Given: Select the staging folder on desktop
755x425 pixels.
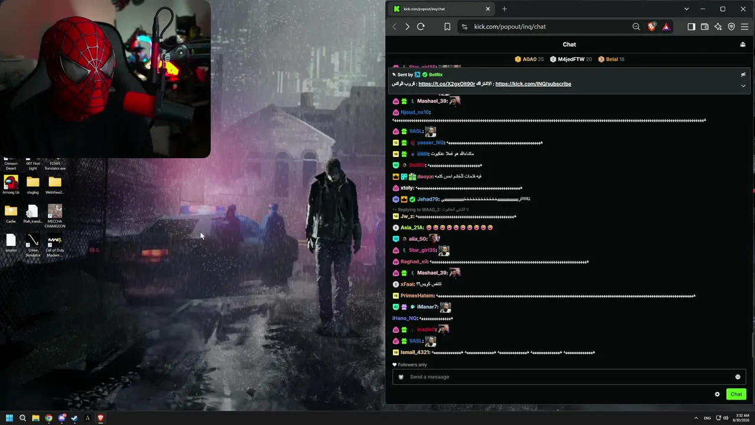Looking at the screenshot, I should (33, 185).
